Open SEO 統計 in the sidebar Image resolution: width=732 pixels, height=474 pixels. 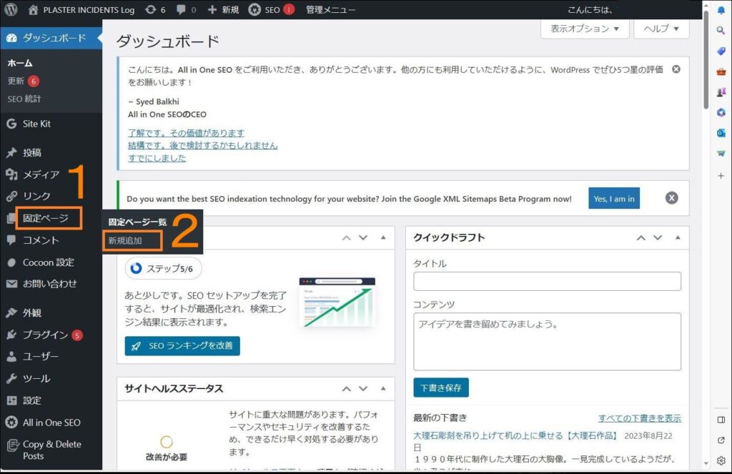tap(24, 99)
